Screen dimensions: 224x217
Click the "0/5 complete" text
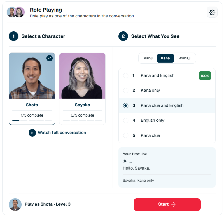pyautogui.click(x=83, y=115)
